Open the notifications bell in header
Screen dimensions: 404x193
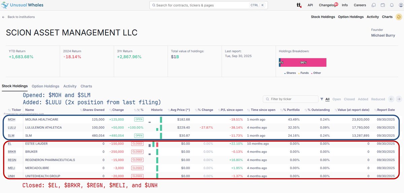click(392, 5)
